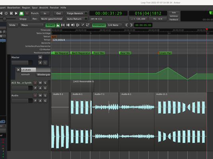Mute the Audio track
The image size is (213, 159).
click(x=40, y=95)
